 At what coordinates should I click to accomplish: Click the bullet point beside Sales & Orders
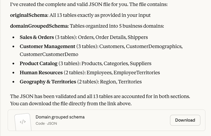tap(14, 38)
